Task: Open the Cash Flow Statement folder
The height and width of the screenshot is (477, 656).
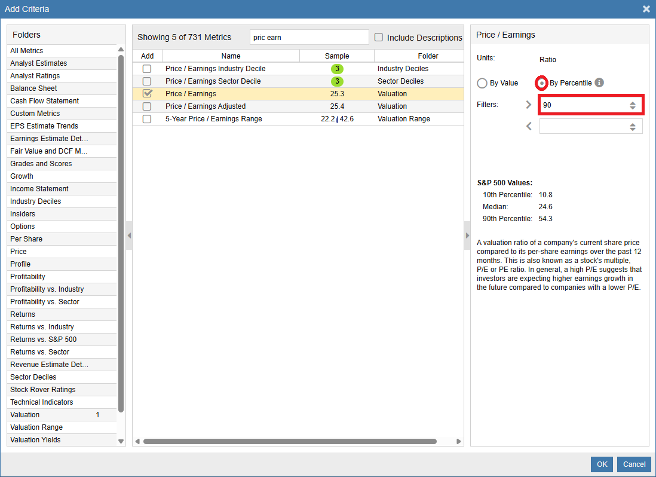Action: point(62,101)
